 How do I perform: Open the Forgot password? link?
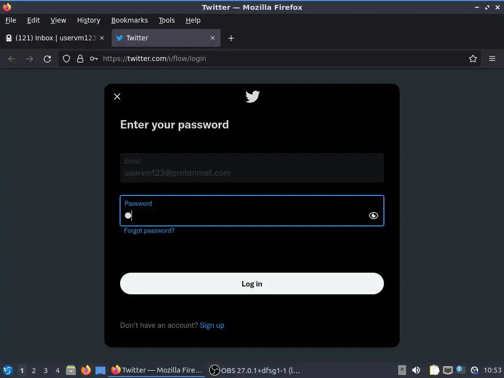point(149,230)
